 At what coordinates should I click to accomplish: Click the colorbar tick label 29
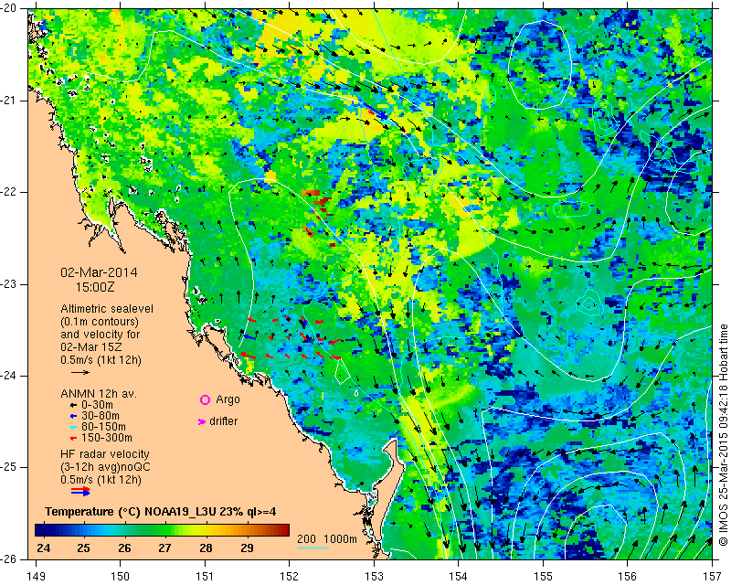click(247, 548)
